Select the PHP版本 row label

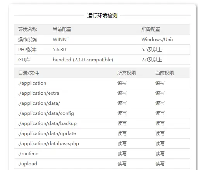(x=28, y=50)
